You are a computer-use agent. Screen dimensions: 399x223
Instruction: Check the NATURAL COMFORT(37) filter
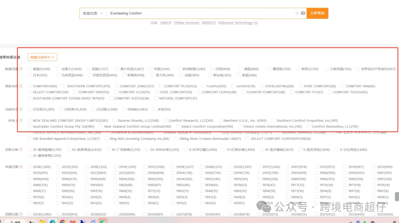point(156,98)
